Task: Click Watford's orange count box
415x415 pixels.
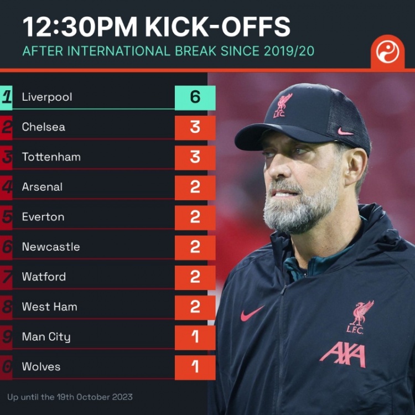Action: click(x=195, y=277)
